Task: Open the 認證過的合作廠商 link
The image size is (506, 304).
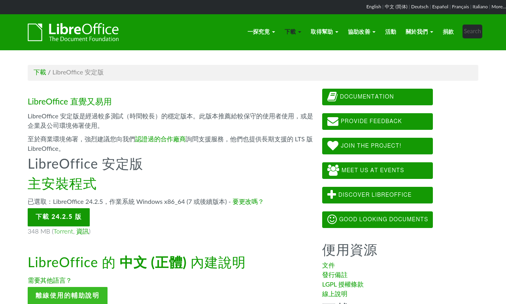Action: pos(160,139)
